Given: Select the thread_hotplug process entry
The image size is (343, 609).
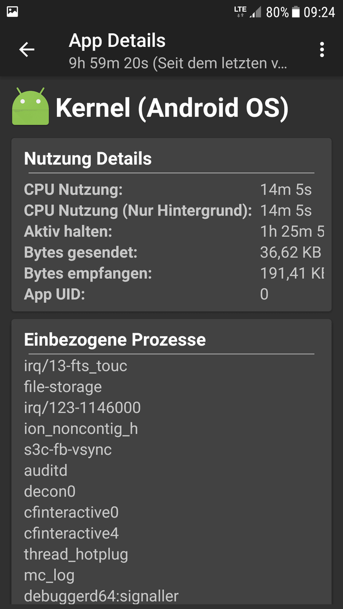Looking at the screenshot, I should click(76, 554).
